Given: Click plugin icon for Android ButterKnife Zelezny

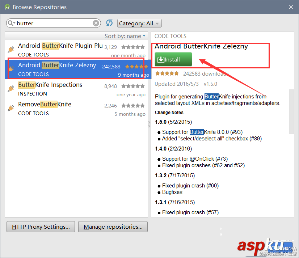Looking at the screenshot, I should [11, 69].
